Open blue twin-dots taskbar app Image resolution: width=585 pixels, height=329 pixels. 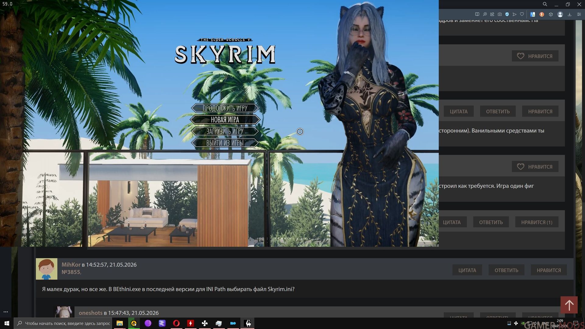coord(233,323)
